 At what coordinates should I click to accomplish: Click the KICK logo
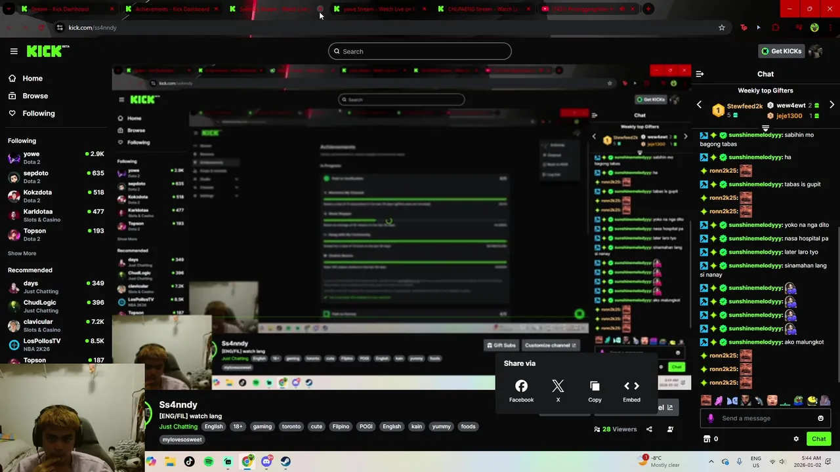tap(48, 51)
